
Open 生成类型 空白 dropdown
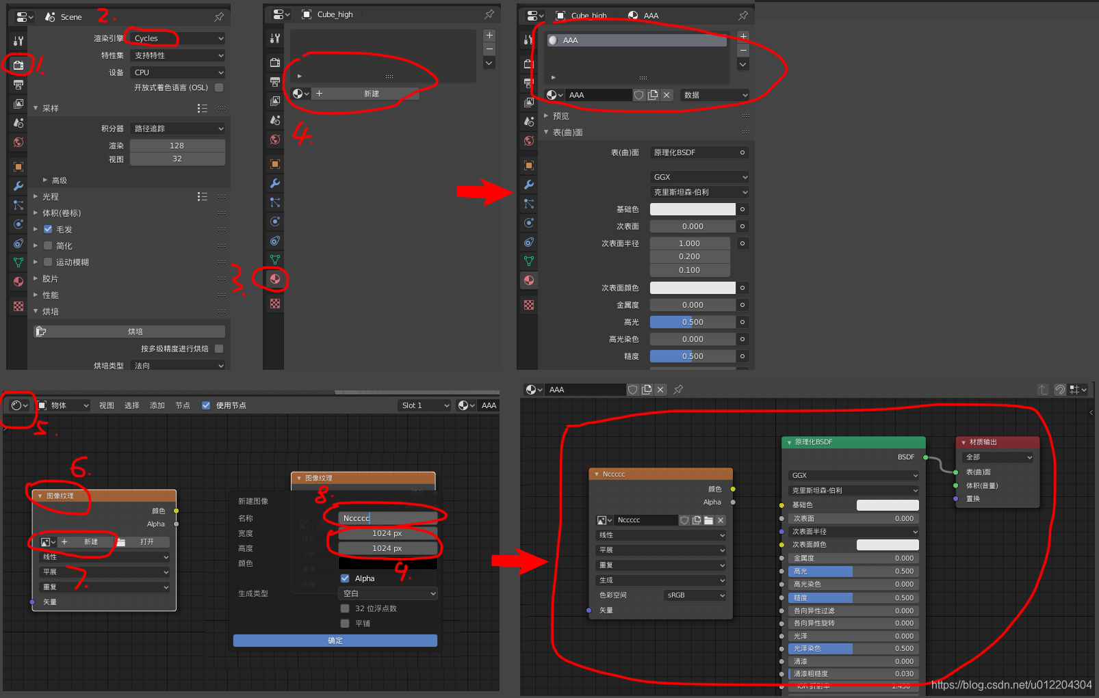click(x=388, y=594)
